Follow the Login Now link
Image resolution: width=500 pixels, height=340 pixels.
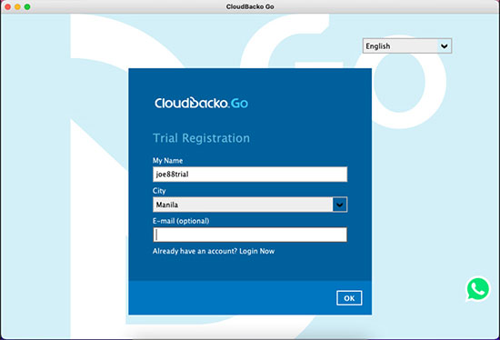[257, 251]
